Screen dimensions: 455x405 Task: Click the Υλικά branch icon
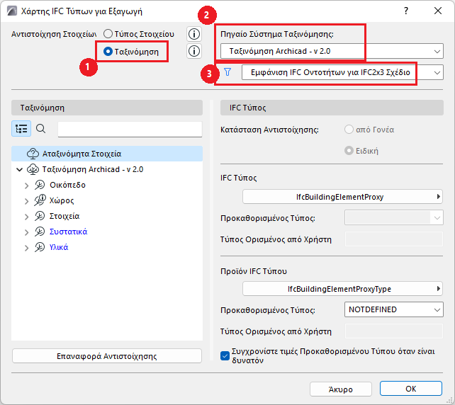(x=40, y=248)
